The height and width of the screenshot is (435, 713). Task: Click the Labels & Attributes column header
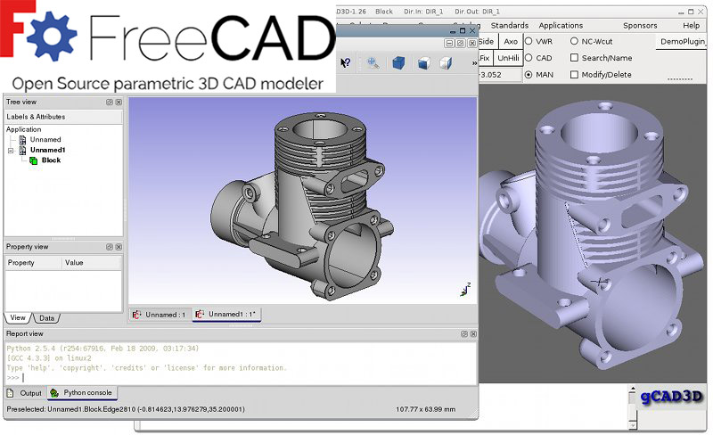coord(63,117)
